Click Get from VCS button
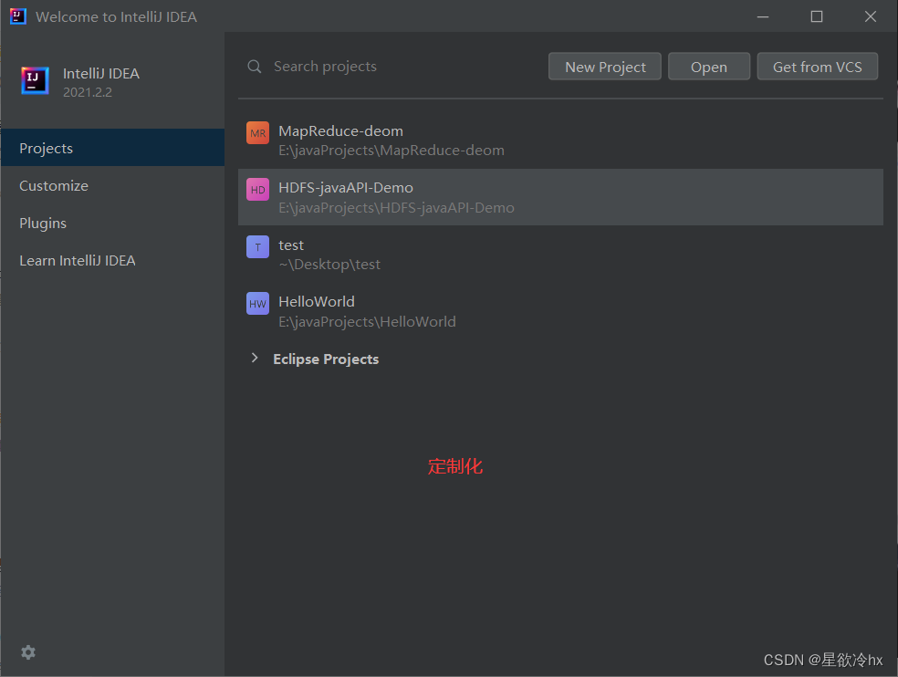The height and width of the screenshot is (677, 898). tap(818, 67)
